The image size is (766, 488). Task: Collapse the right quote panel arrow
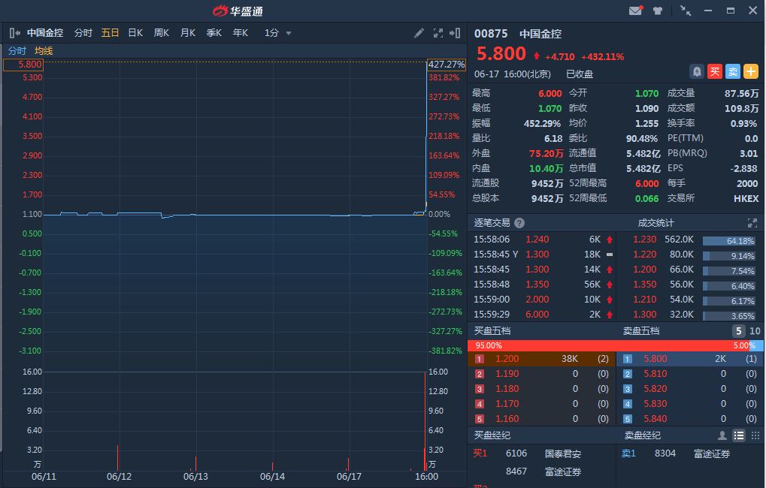(x=455, y=33)
